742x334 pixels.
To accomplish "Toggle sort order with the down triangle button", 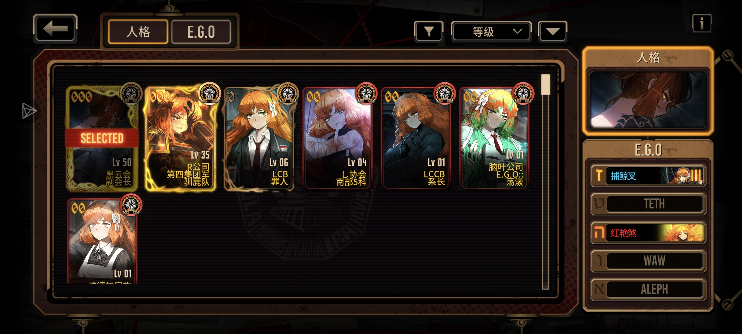I will click(x=552, y=31).
